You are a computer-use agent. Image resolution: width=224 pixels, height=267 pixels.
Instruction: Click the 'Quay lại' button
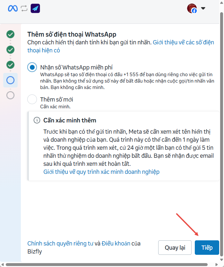[x=175, y=248]
